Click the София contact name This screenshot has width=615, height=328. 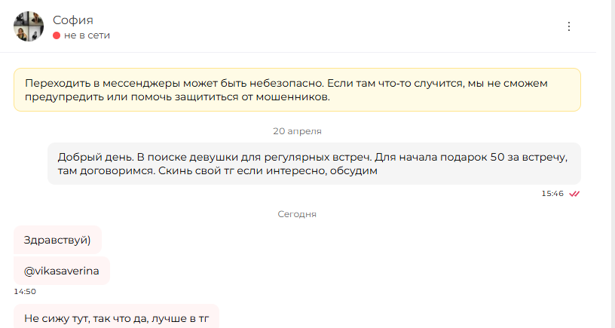tap(73, 20)
